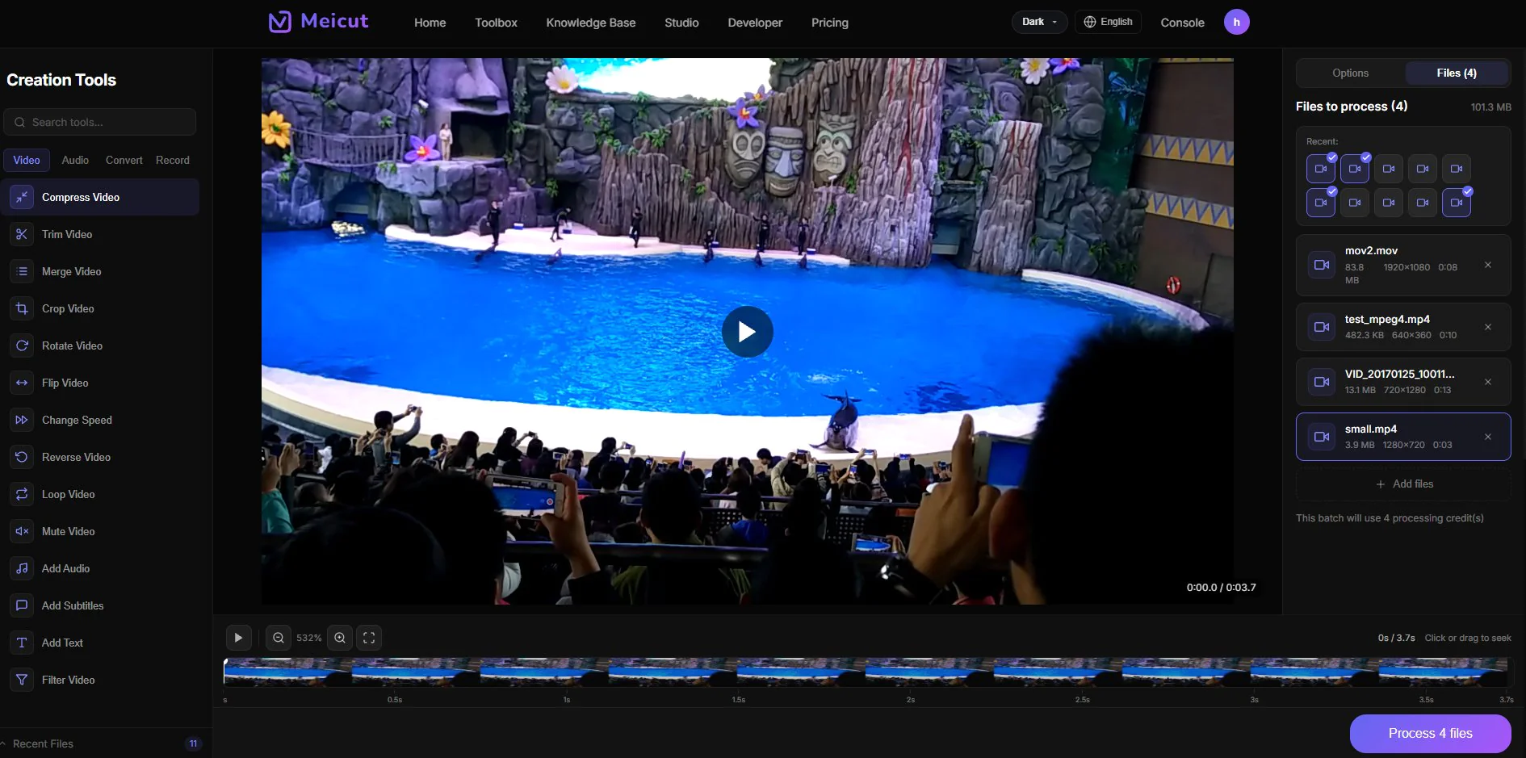Open user avatar menu
This screenshot has height=758, width=1526.
coord(1237,22)
